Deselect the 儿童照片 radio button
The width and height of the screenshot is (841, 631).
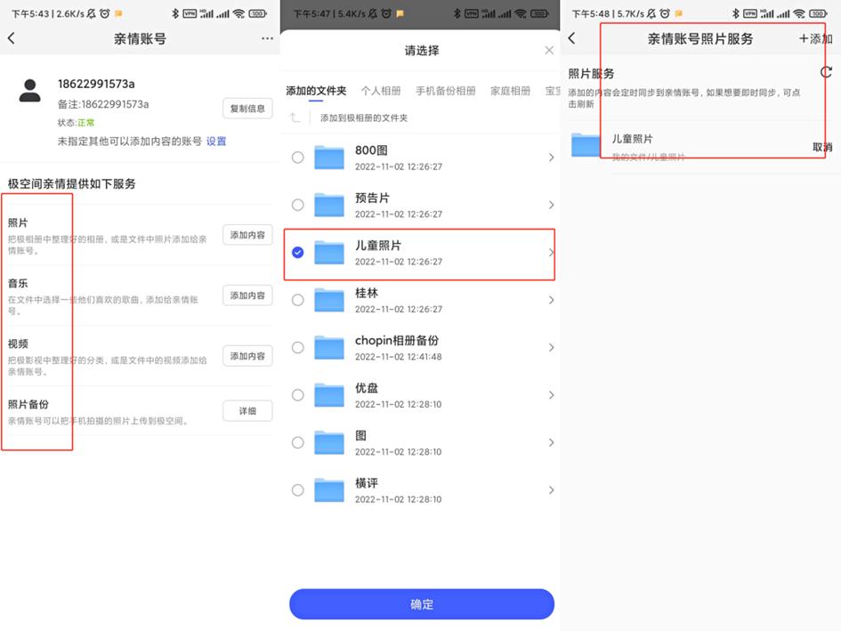[x=298, y=252]
